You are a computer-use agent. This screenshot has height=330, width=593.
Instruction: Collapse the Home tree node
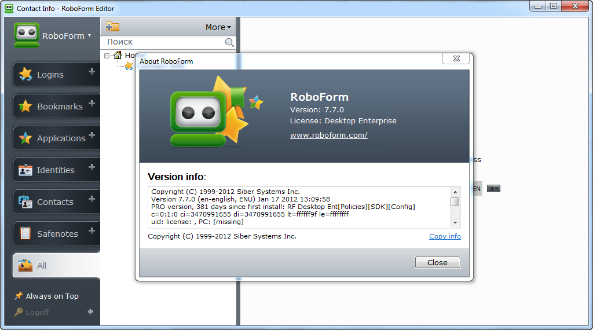[107, 56]
